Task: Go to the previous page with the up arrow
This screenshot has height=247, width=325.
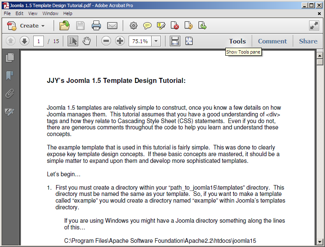Action: (10, 41)
